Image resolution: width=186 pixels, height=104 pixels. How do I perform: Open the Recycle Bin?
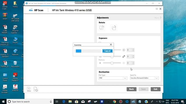15,64
